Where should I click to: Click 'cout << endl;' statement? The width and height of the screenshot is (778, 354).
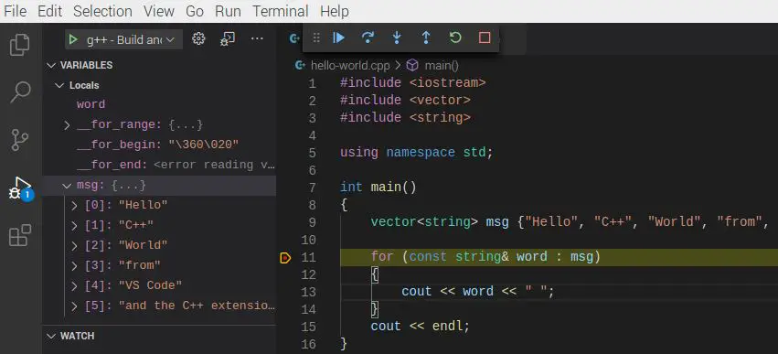pyautogui.click(x=420, y=327)
